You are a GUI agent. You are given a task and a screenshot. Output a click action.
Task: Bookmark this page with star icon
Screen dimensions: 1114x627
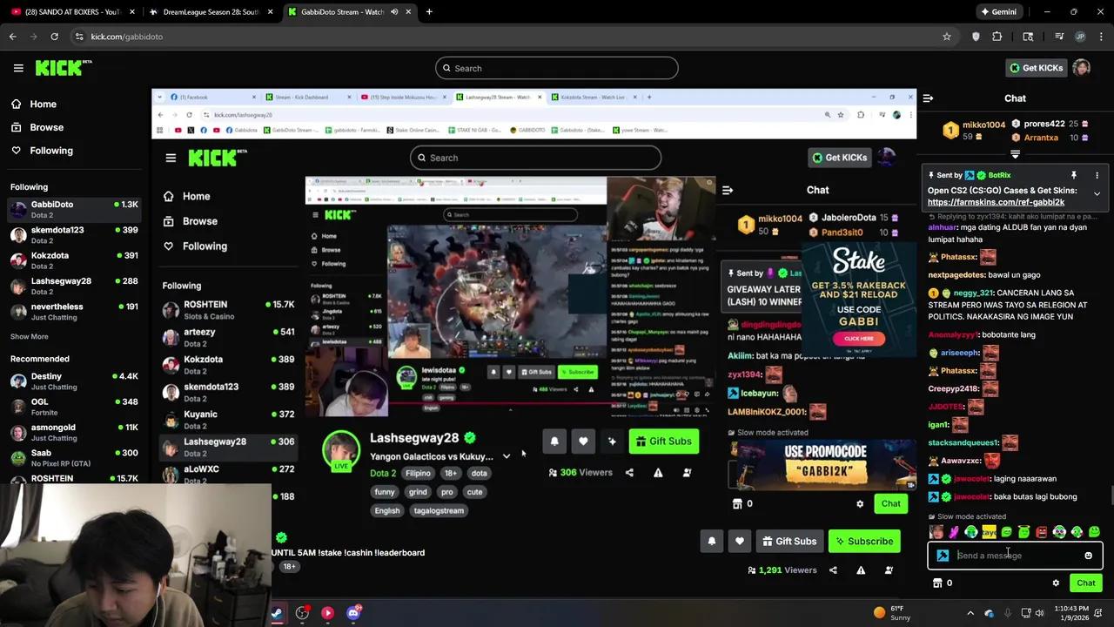947,37
